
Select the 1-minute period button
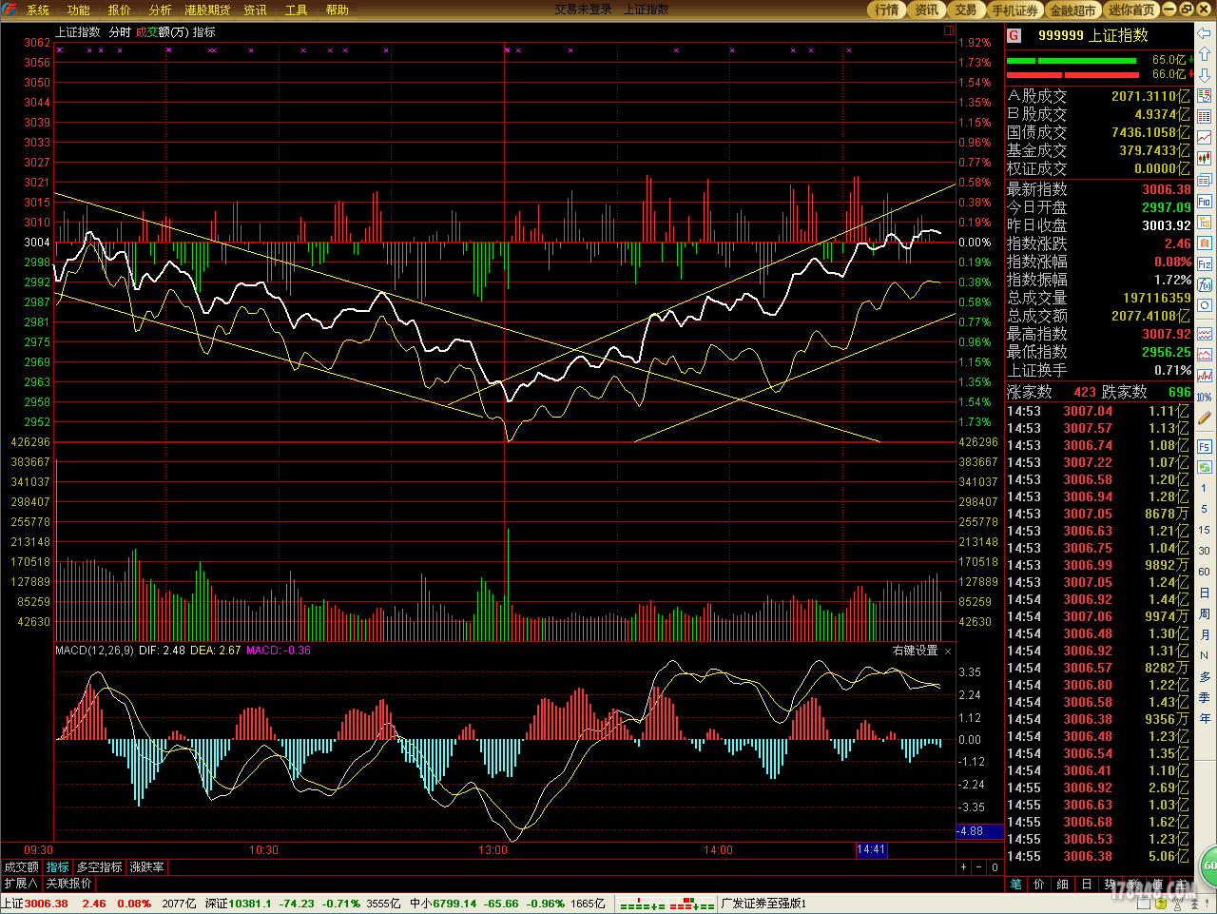pos(1205,488)
